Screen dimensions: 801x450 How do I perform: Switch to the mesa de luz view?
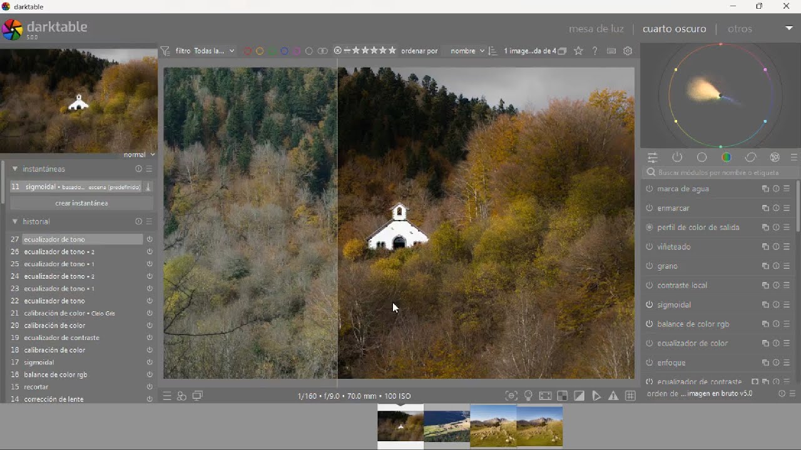(x=596, y=29)
